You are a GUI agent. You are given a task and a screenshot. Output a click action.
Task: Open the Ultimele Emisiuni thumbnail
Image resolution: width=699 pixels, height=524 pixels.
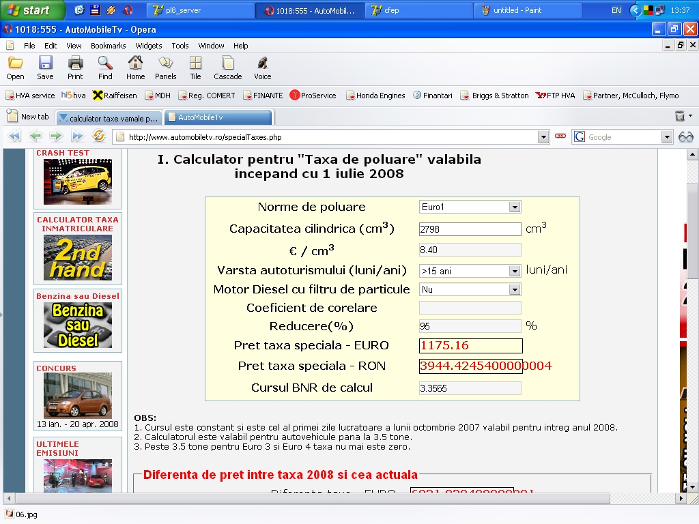click(x=78, y=476)
